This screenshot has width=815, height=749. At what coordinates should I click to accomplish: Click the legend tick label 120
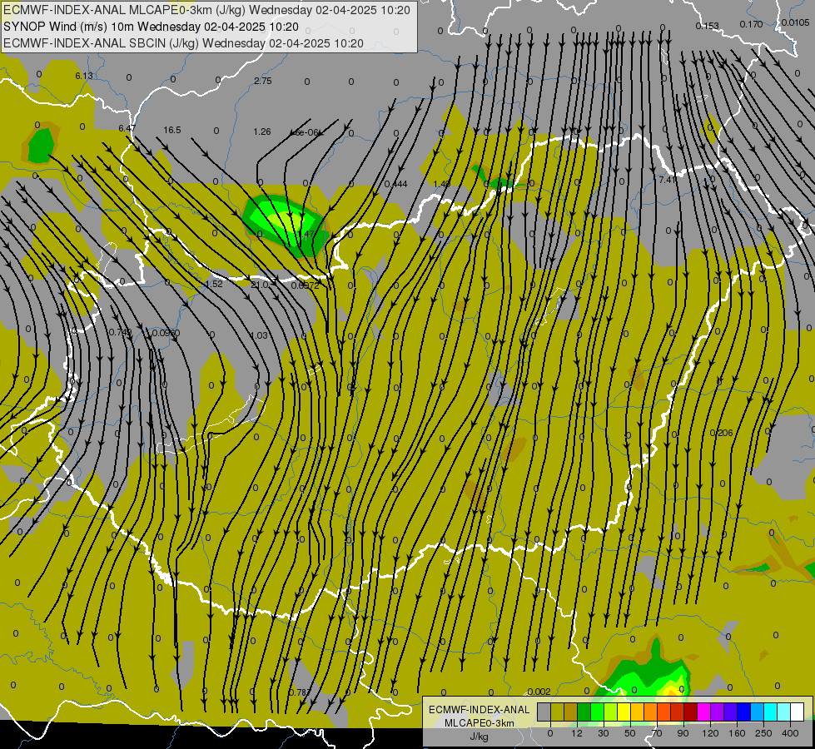[709, 733]
